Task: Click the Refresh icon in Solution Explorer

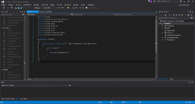Action: click(176, 15)
